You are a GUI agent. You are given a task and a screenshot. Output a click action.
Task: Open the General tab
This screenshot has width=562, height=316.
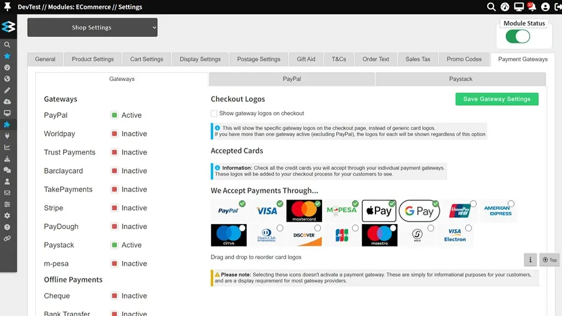click(45, 60)
